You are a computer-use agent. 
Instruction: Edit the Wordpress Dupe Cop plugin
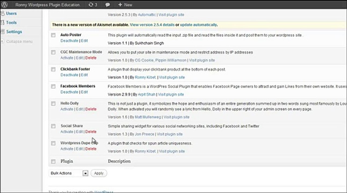coord(79,149)
